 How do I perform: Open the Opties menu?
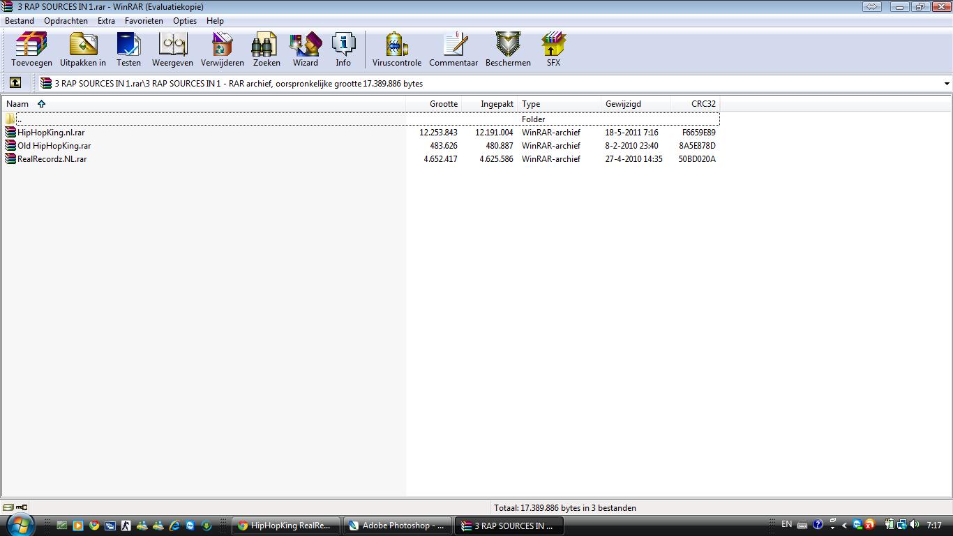[x=185, y=21]
